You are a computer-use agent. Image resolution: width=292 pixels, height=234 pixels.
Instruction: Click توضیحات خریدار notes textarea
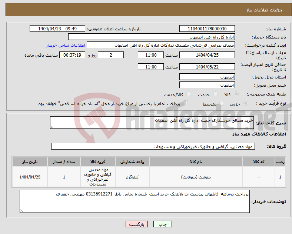click(x=135, y=201)
